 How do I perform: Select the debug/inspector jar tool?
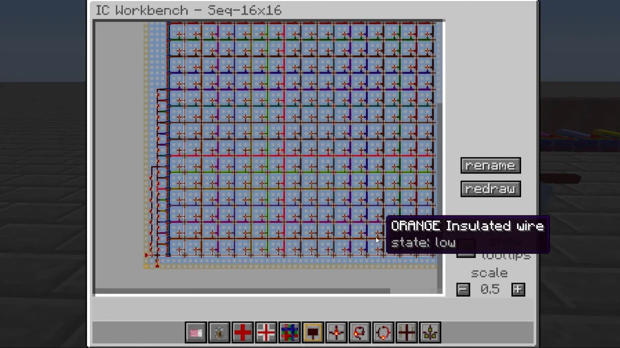pyautogui.click(x=219, y=333)
